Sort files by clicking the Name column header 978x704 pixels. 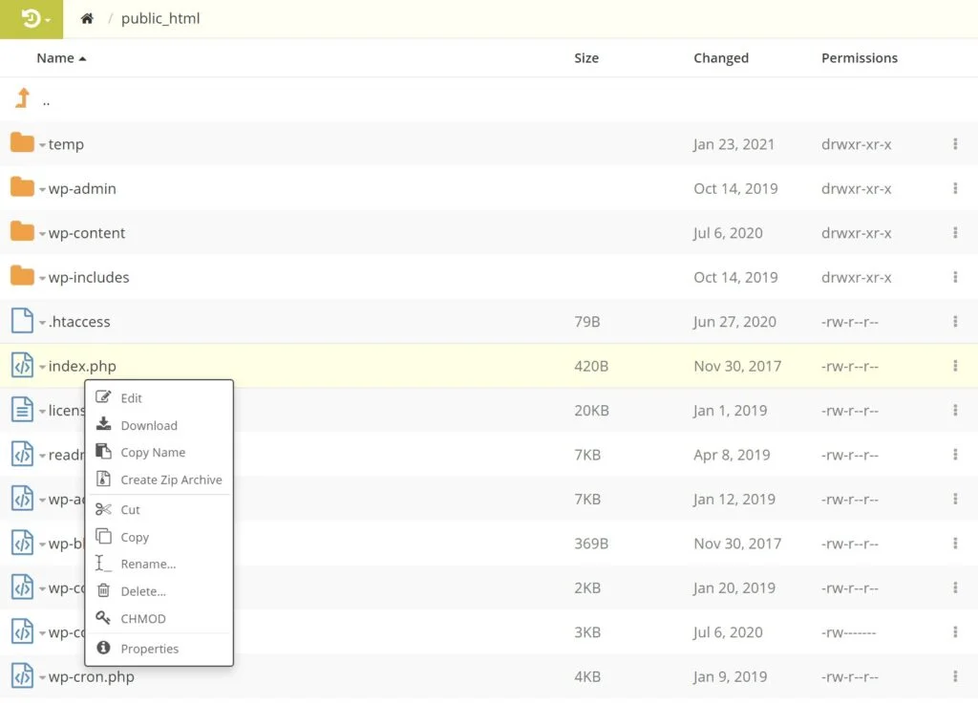click(x=54, y=57)
